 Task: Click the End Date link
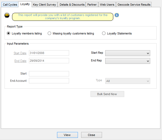(20, 61)
